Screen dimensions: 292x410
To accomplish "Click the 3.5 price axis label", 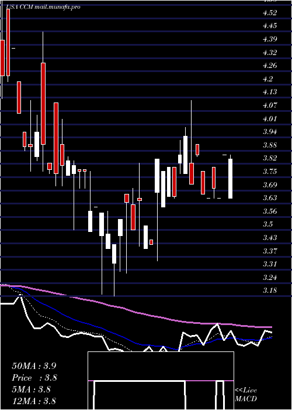I will point(268,224).
